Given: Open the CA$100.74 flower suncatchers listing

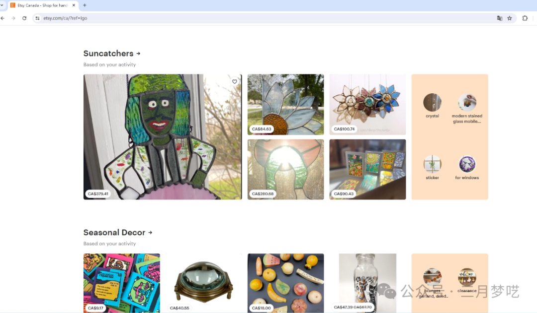Looking at the screenshot, I should [x=367, y=104].
